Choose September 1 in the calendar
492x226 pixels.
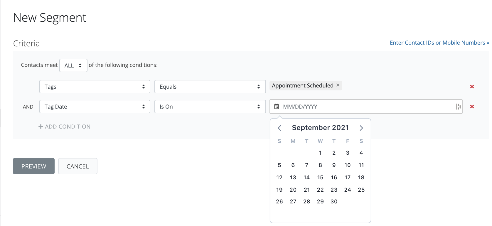320,153
